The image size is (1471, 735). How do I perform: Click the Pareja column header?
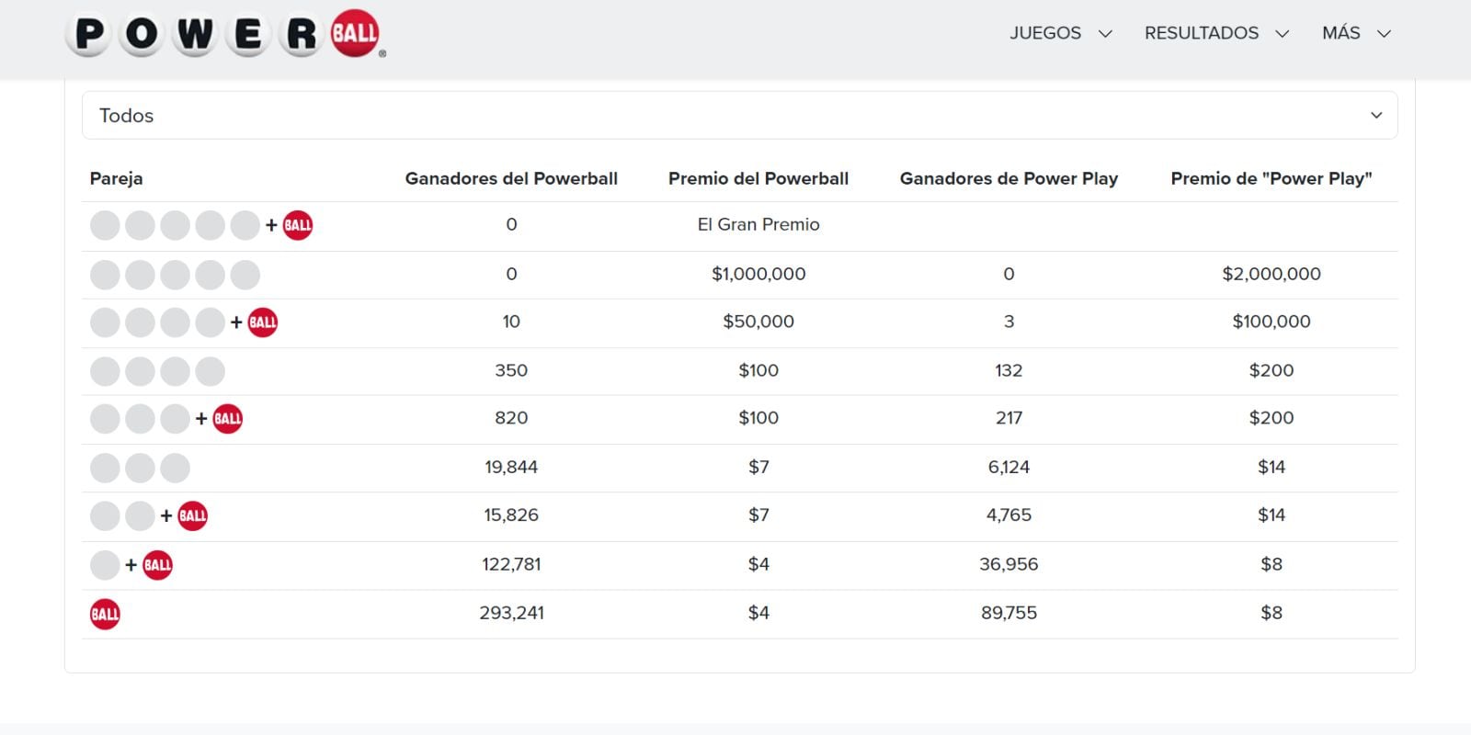tap(115, 178)
